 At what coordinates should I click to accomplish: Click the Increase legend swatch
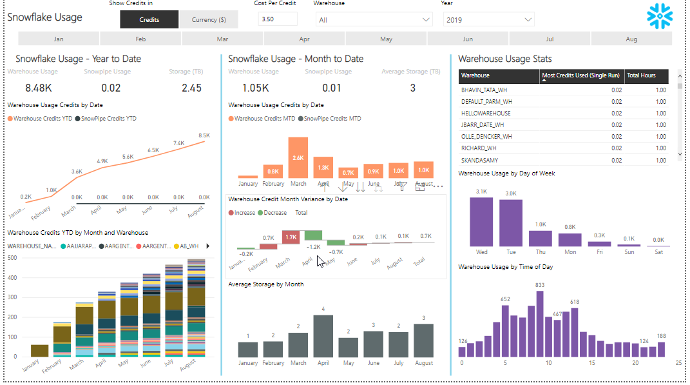coord(231,213)
